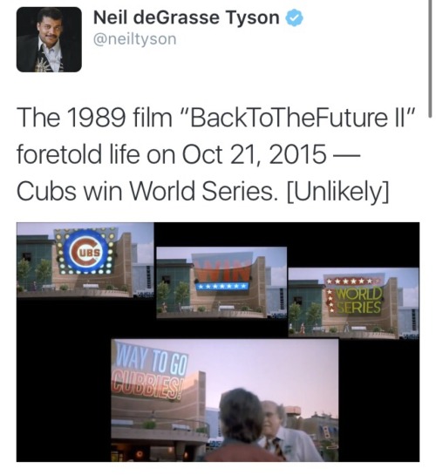Open the World Series sign still

pyautogui.click(x=353, y=303)
